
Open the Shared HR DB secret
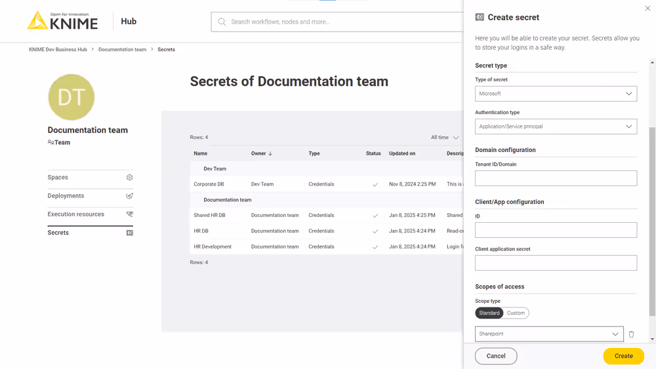tap(210, 215)
